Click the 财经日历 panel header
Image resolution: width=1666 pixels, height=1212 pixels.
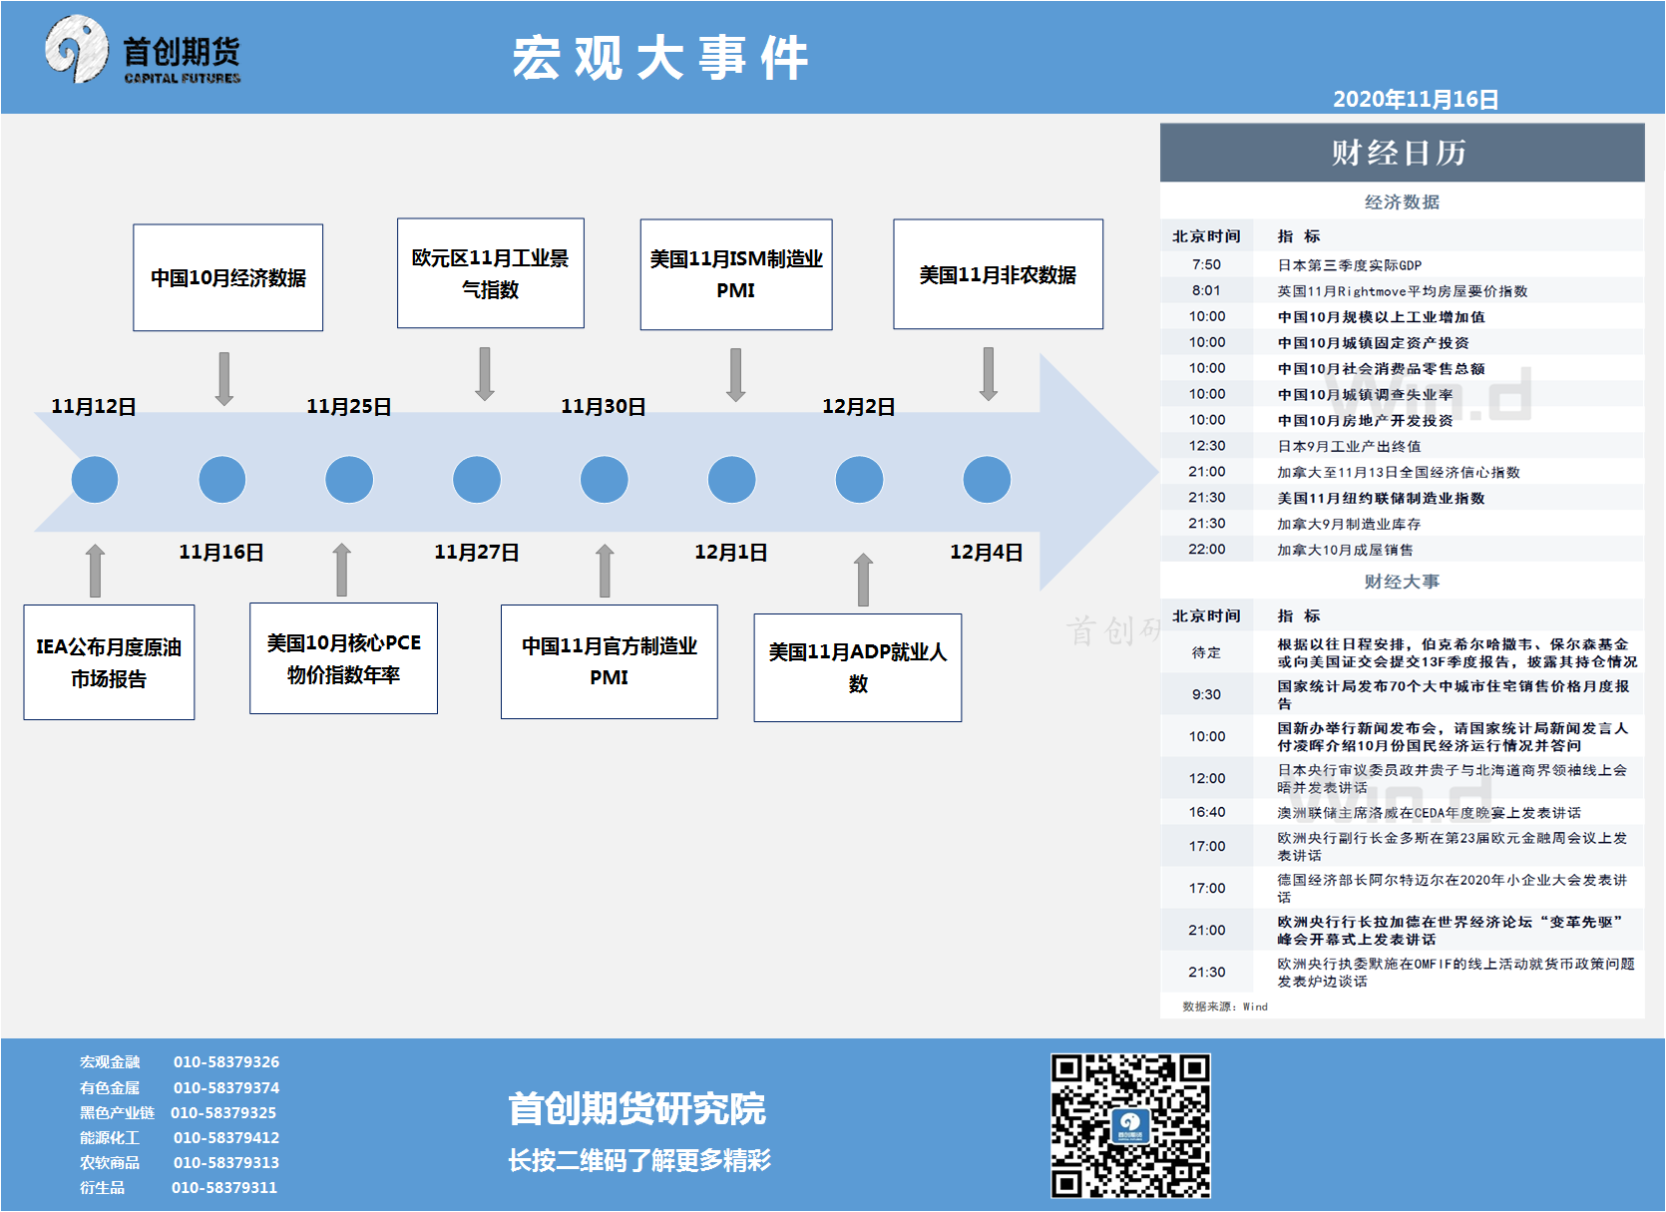[1401, 153]
